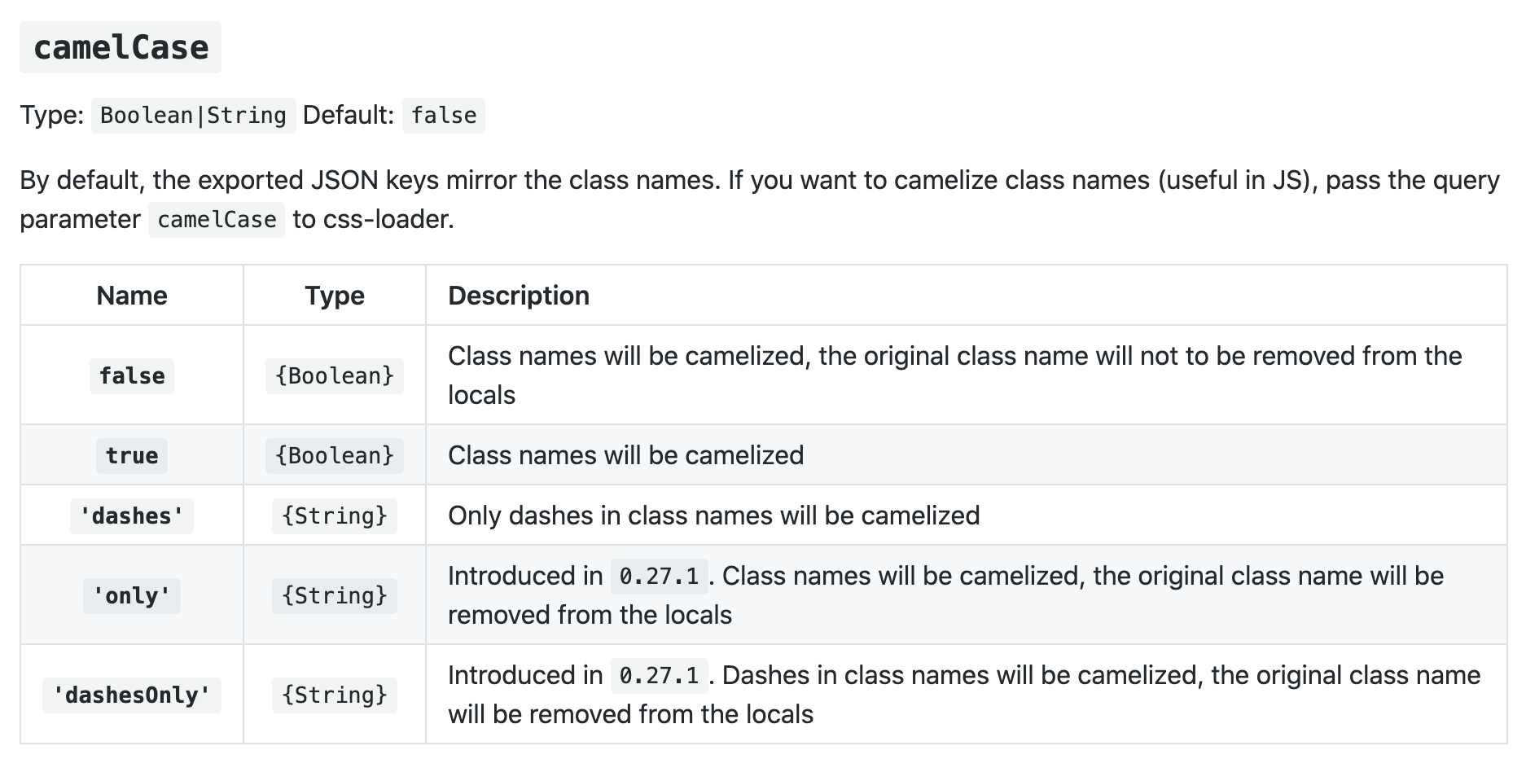
Task: Click the 'dashesOnly' name cell
Action: click(132, 695)
